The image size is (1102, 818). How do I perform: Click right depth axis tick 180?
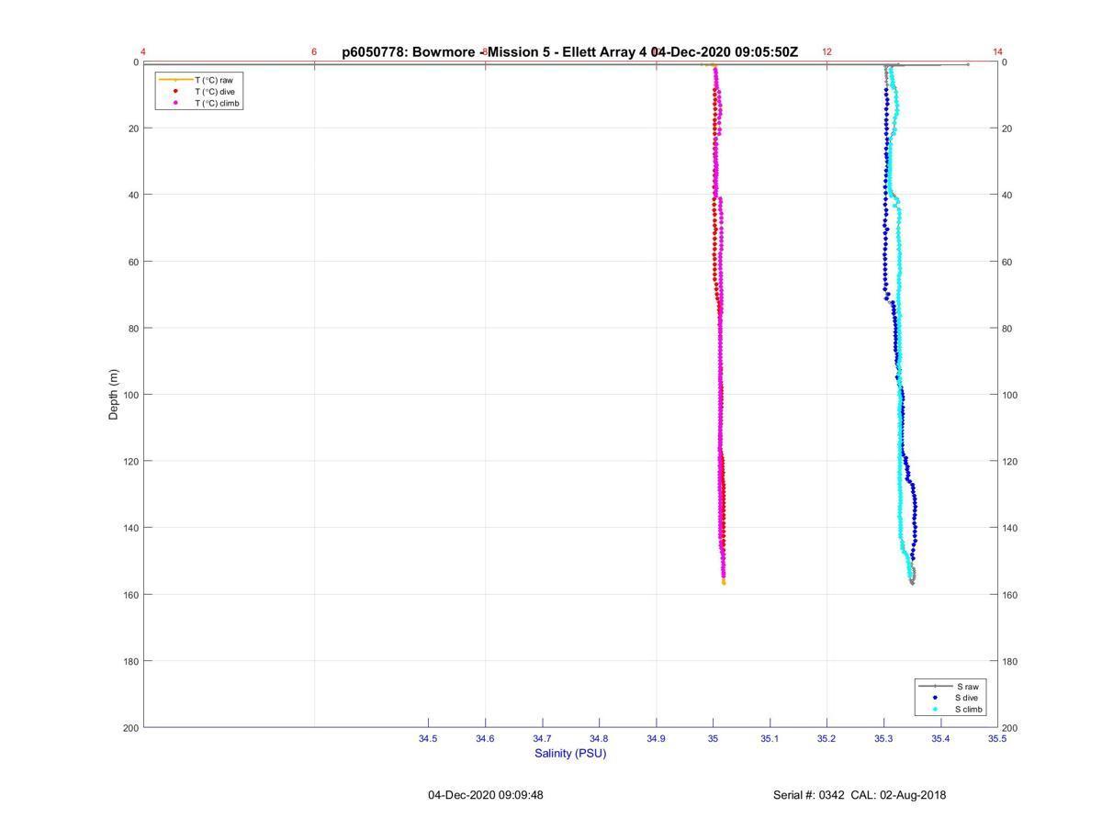pyautogui.click(x=1010, y=661)
